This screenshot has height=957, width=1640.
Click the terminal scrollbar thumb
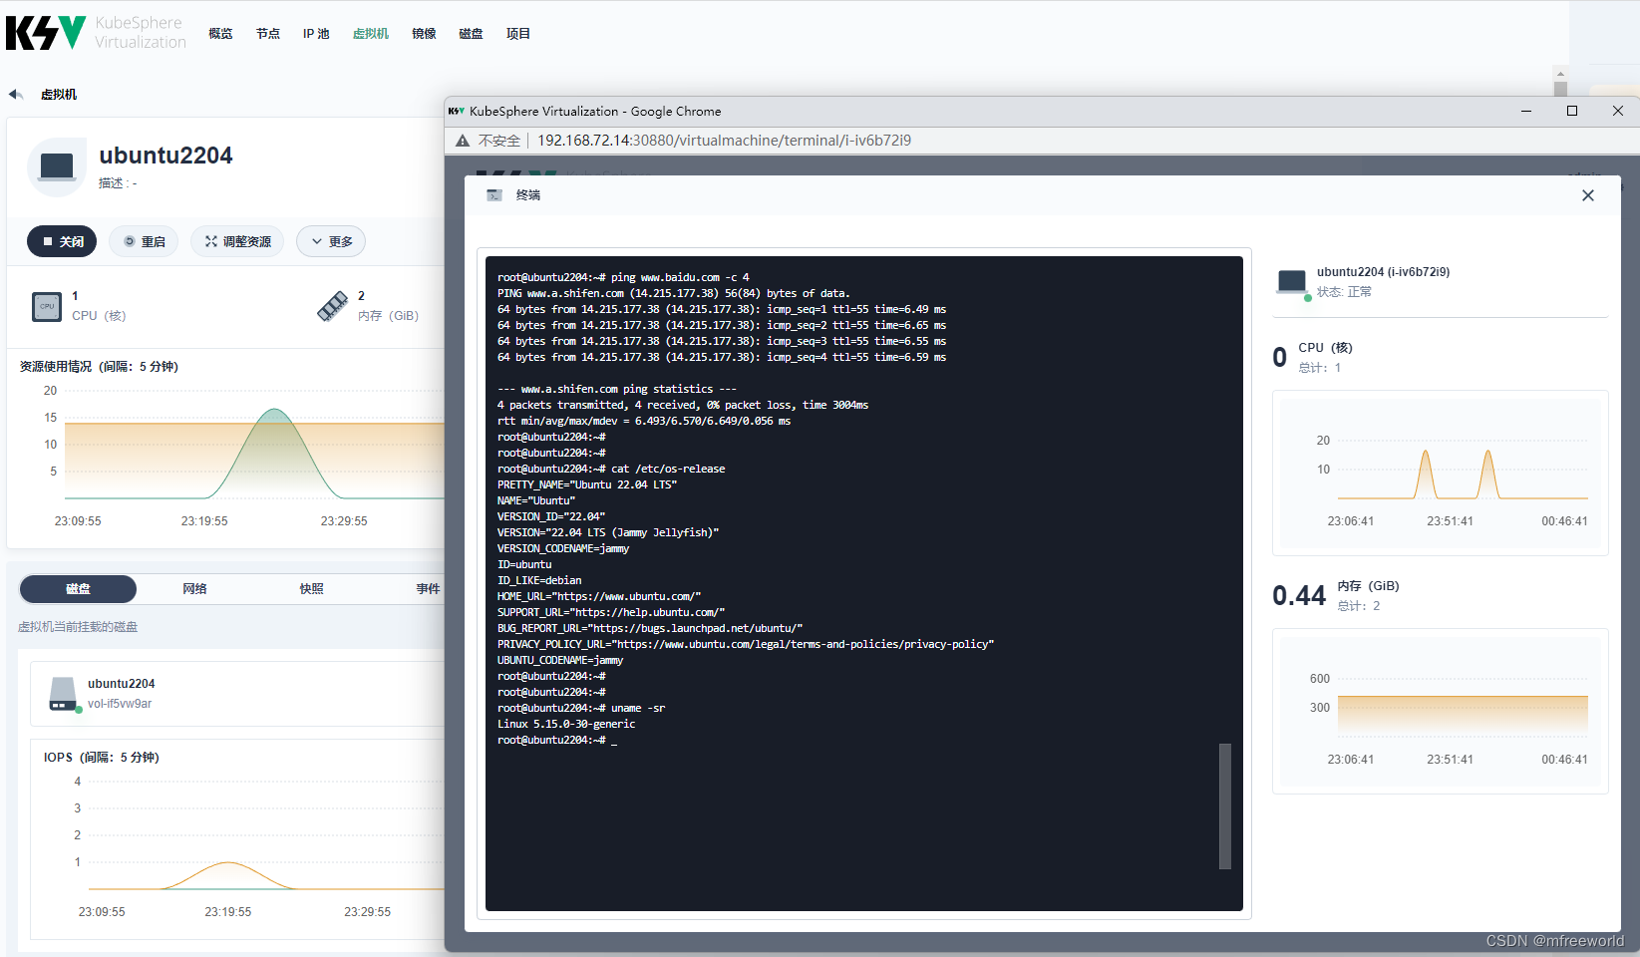coord(1225,806)
